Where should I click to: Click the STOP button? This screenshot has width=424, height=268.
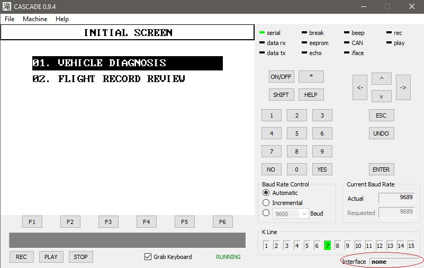(x=81, y=257)
